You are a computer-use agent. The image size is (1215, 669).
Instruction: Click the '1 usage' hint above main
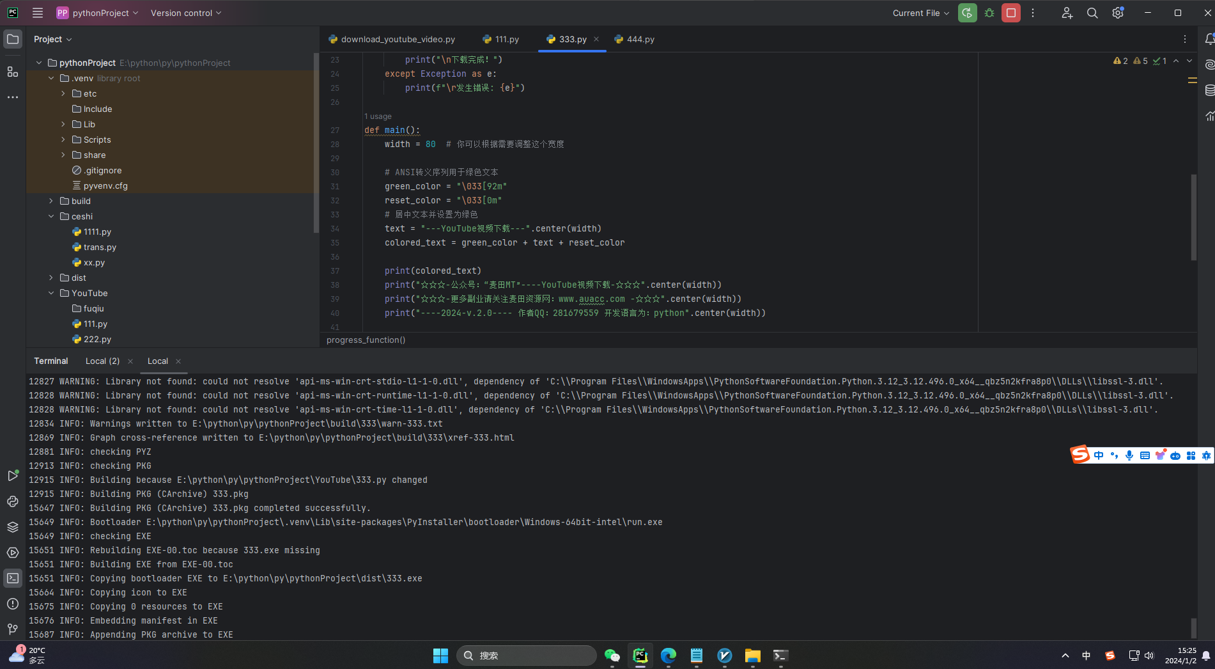pyautogui.click(x=378, y=116)
